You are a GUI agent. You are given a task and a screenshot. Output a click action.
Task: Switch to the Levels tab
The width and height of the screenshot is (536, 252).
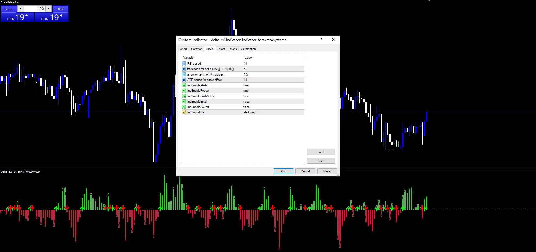[x=233, y=49]
